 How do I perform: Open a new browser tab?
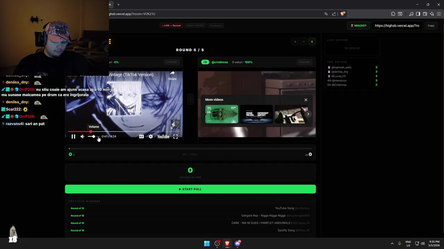tap(118, 4)
